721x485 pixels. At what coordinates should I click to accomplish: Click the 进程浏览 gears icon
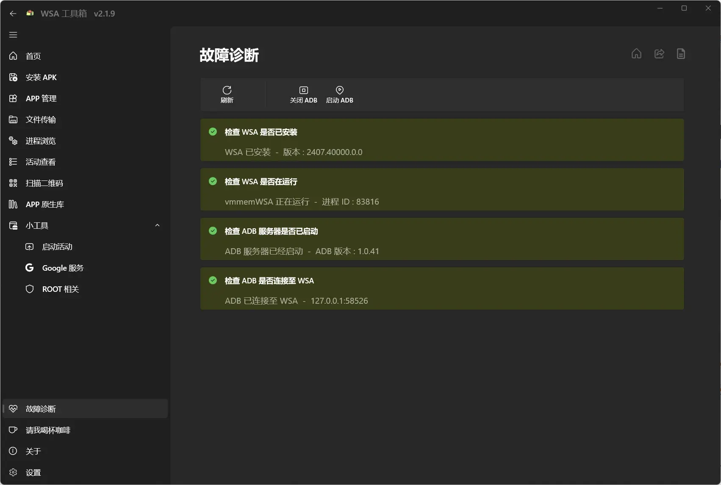[x=13, y=141]
